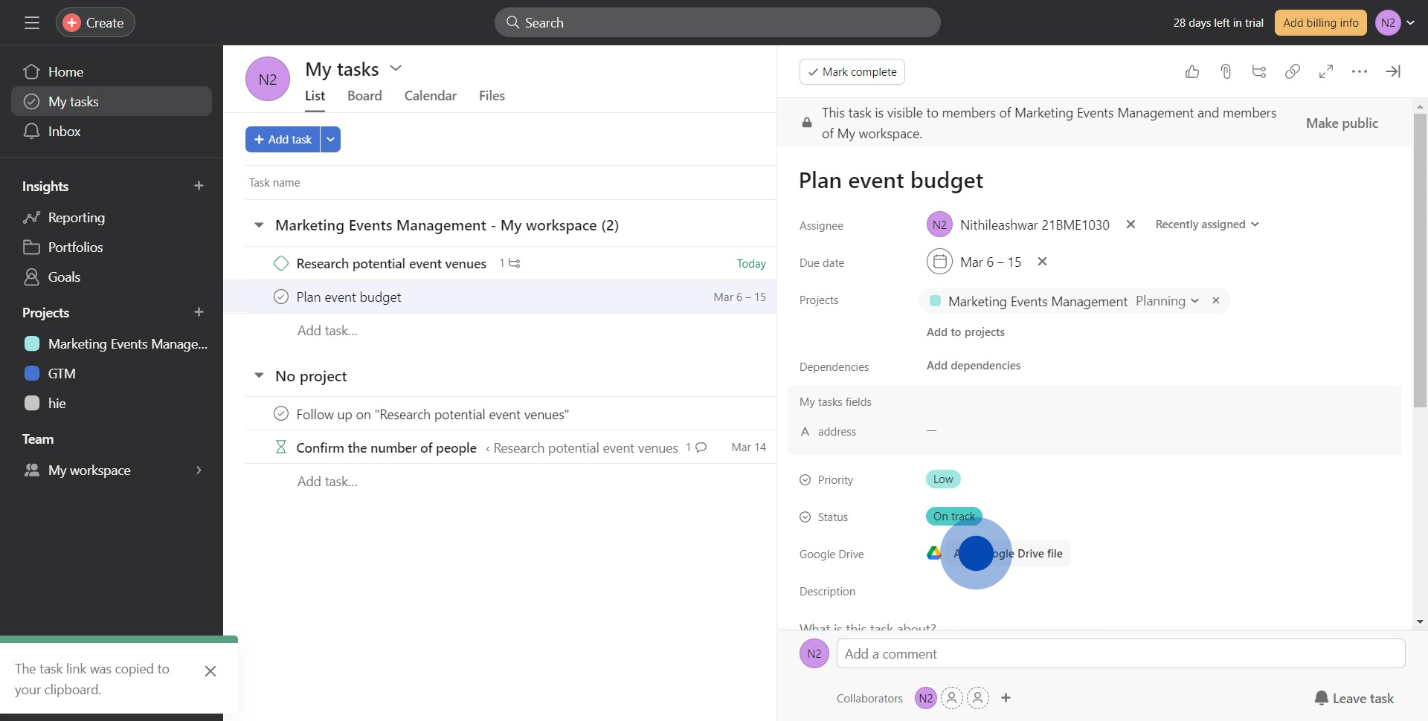1428x721 pixels.
Task: Switch to the Calendar tab
Action: pyautogui.click(x=431, y=96)
